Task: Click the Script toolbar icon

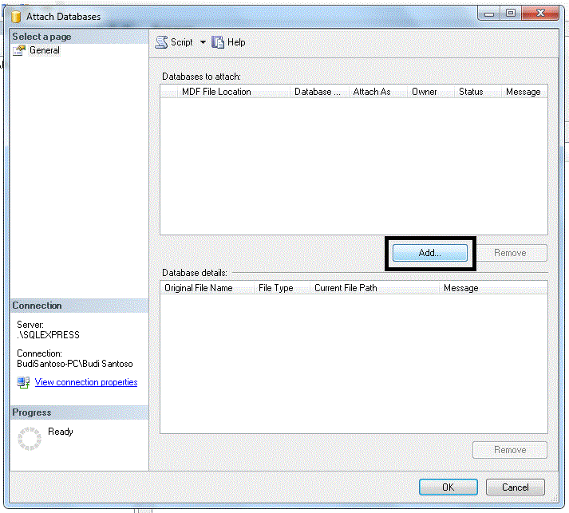Action: pos(161,42)
